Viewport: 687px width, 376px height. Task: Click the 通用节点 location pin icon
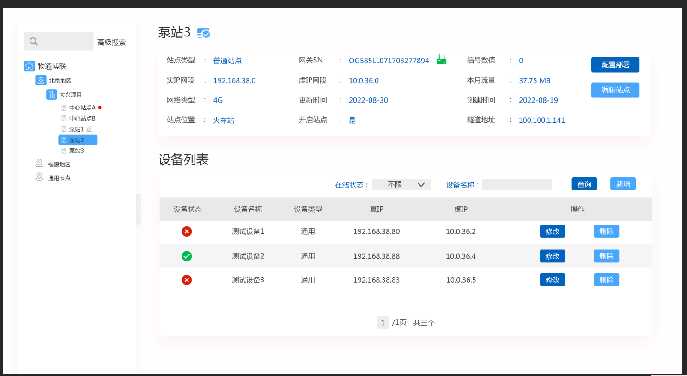tap(39, 176)
